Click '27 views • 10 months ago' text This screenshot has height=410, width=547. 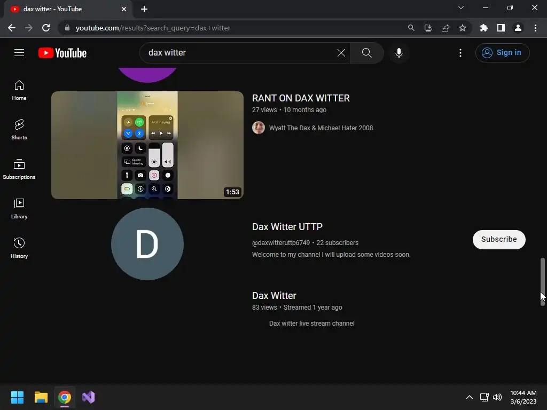[289, 110]
